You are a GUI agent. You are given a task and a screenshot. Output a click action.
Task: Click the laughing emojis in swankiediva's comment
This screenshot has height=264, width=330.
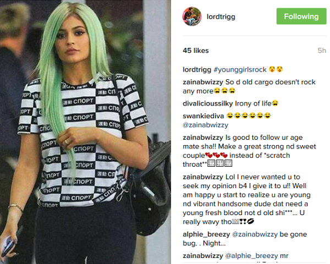point(249,116)
